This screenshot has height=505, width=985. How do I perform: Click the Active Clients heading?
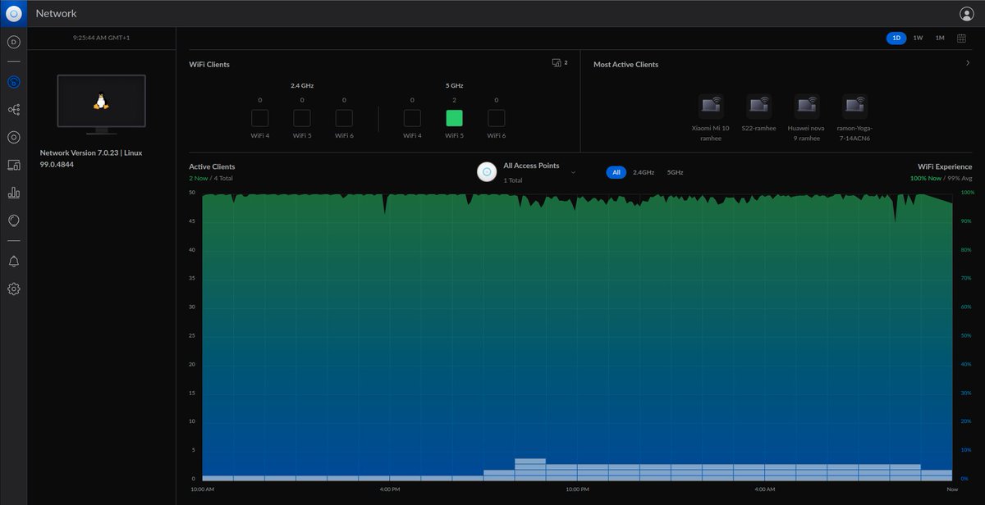(212, 166)
